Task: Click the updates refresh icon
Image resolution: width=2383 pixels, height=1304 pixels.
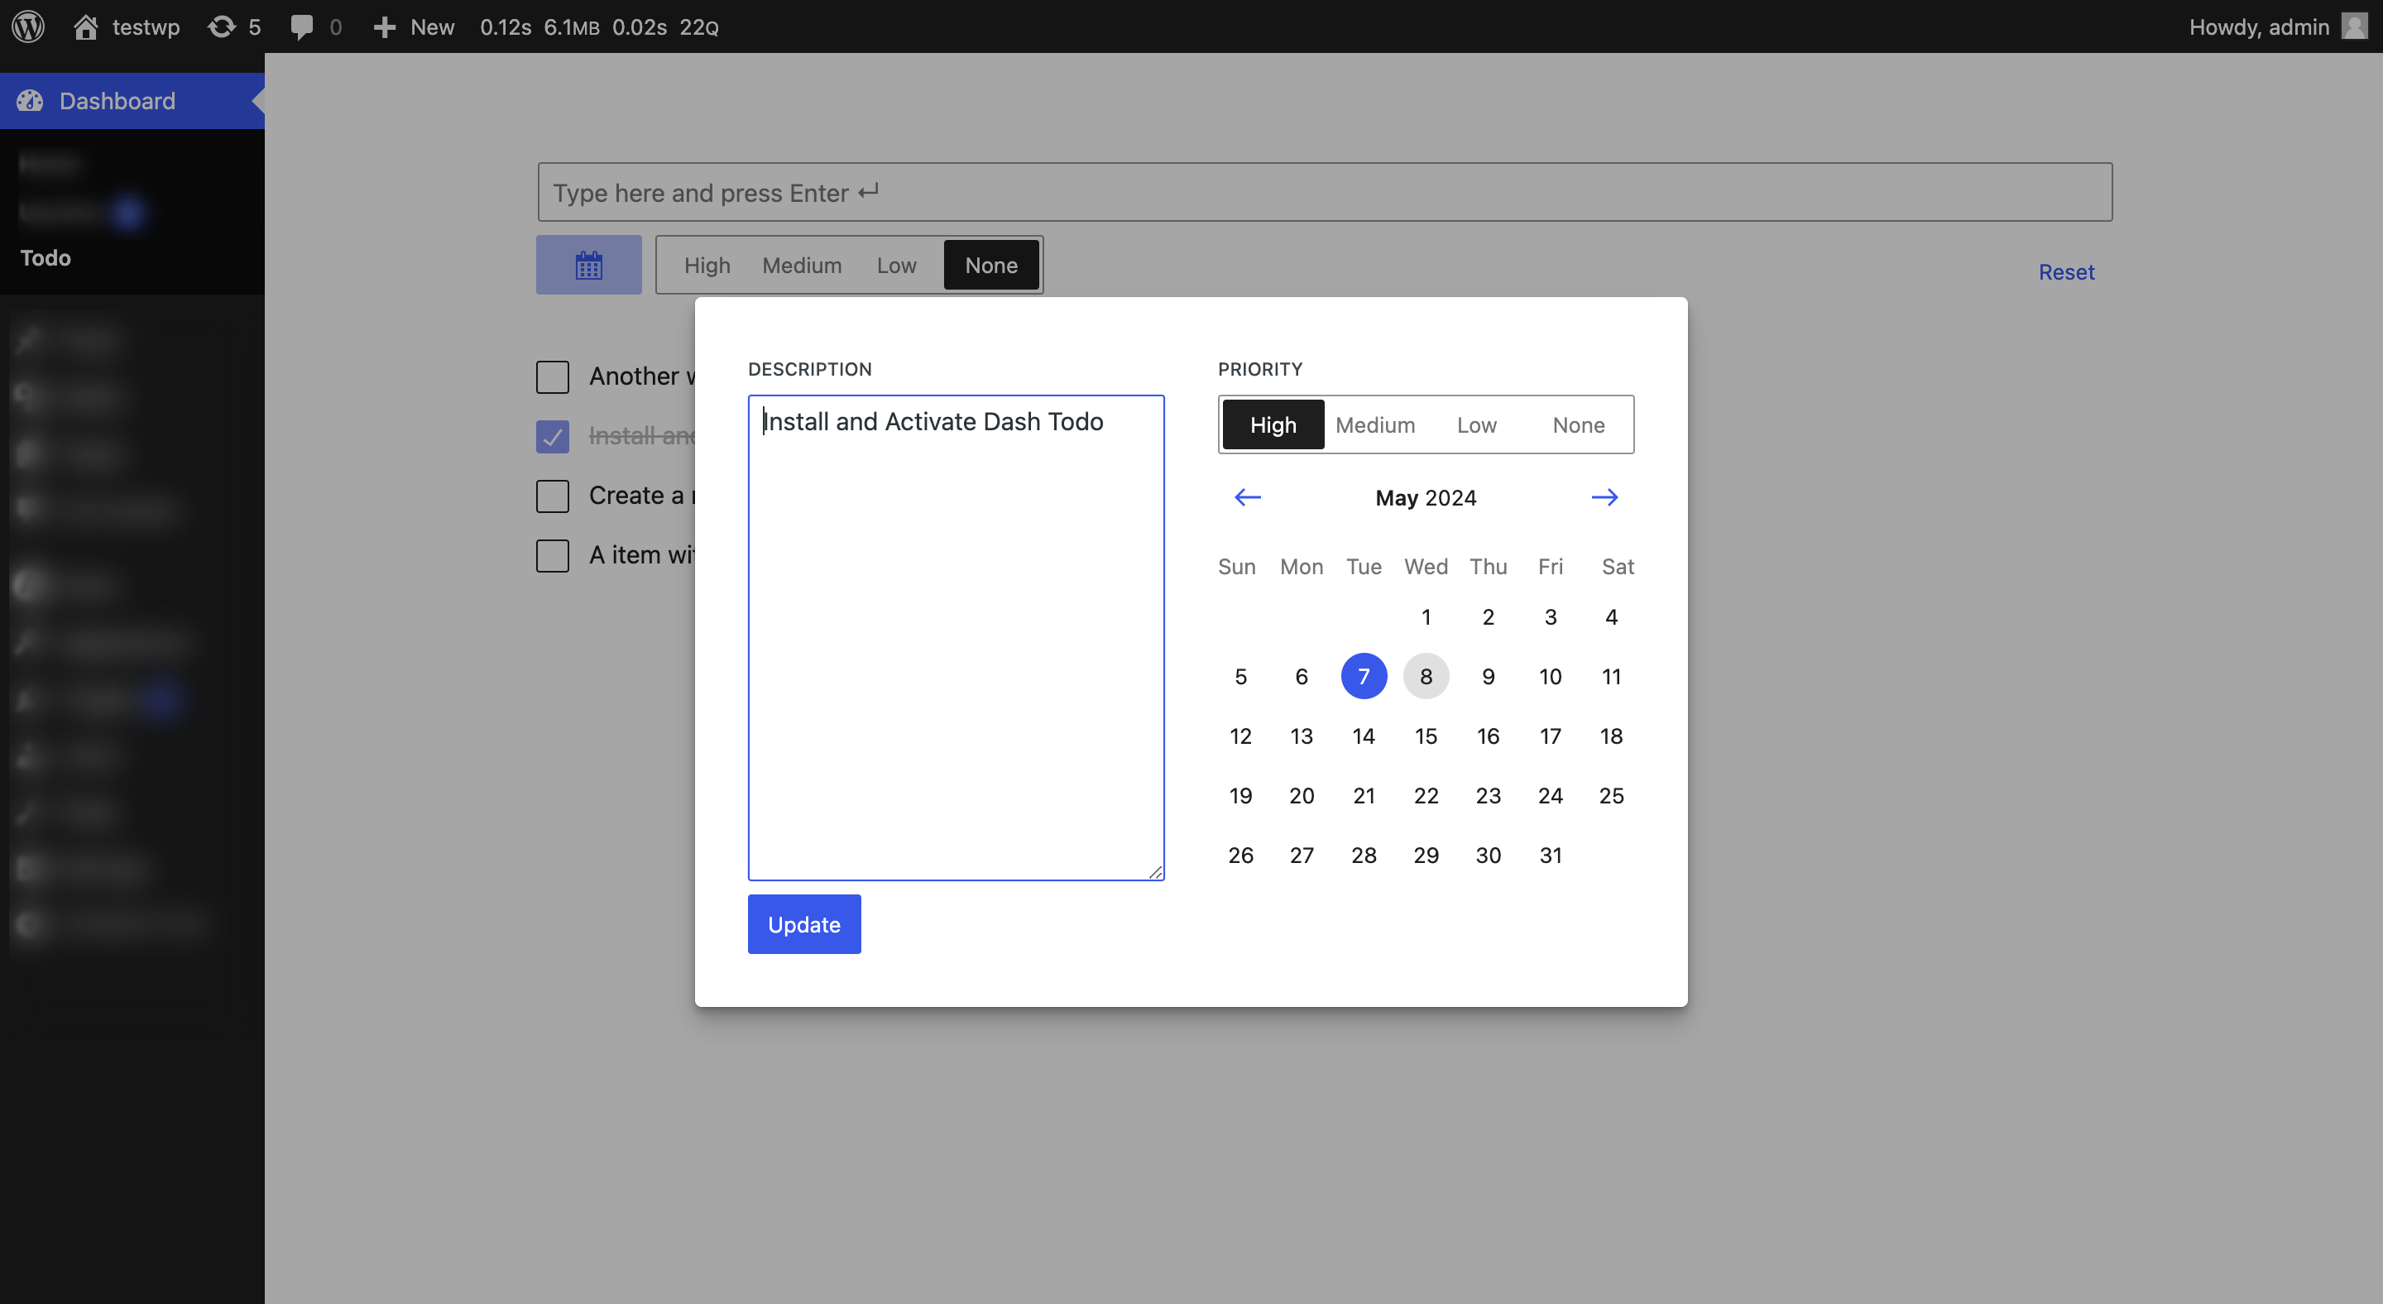Action: point(221,26)
